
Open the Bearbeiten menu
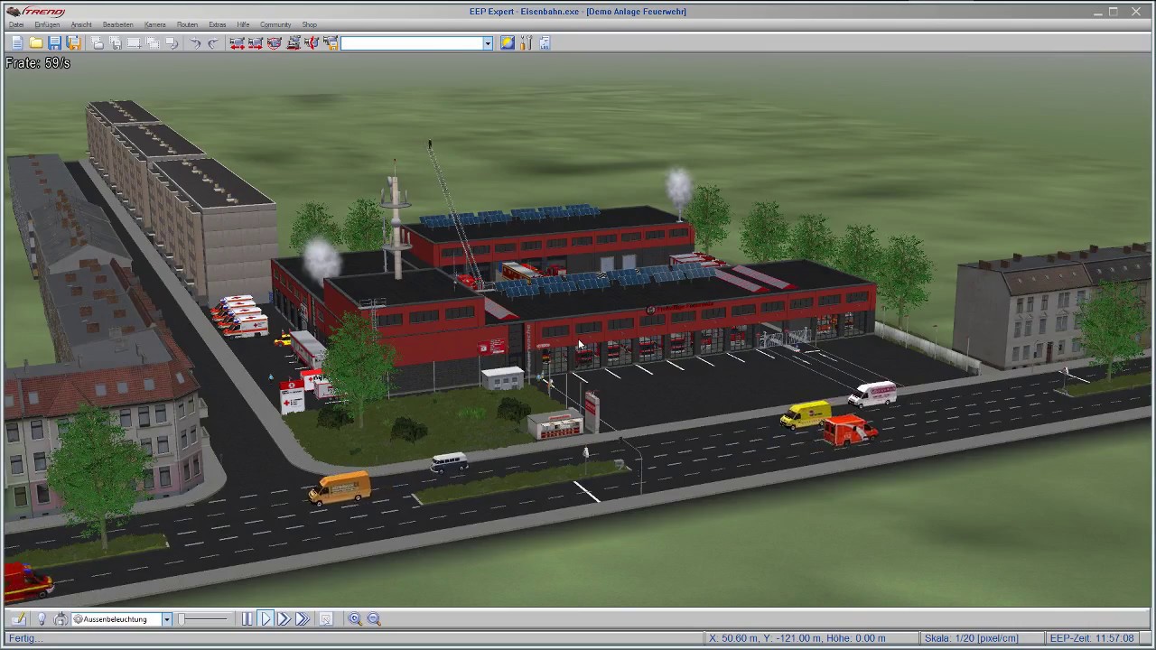[117, 24]
